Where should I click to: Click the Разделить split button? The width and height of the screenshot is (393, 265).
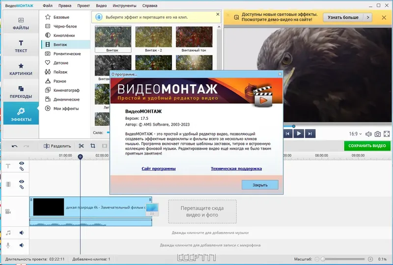[x=57, y=146]
